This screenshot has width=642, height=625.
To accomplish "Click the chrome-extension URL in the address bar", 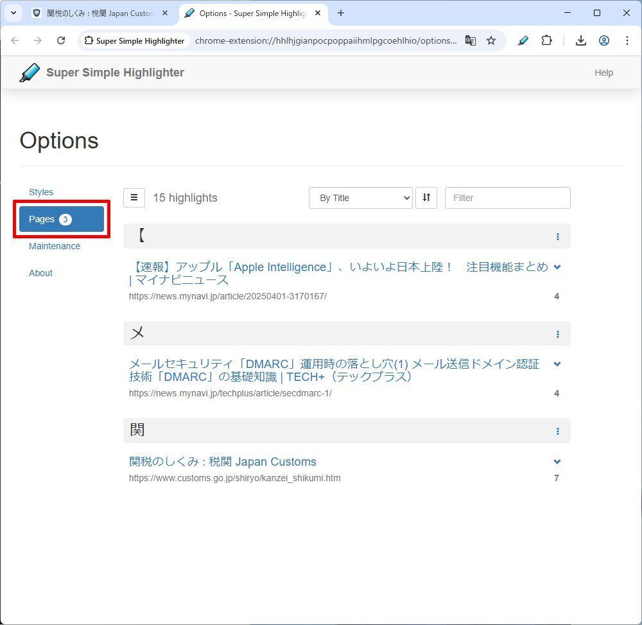I will (x=326, y=40).
